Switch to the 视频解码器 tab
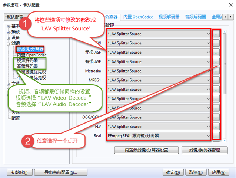Image resolution: width=236 pixels, height=178 pixels. click(169, 17)
